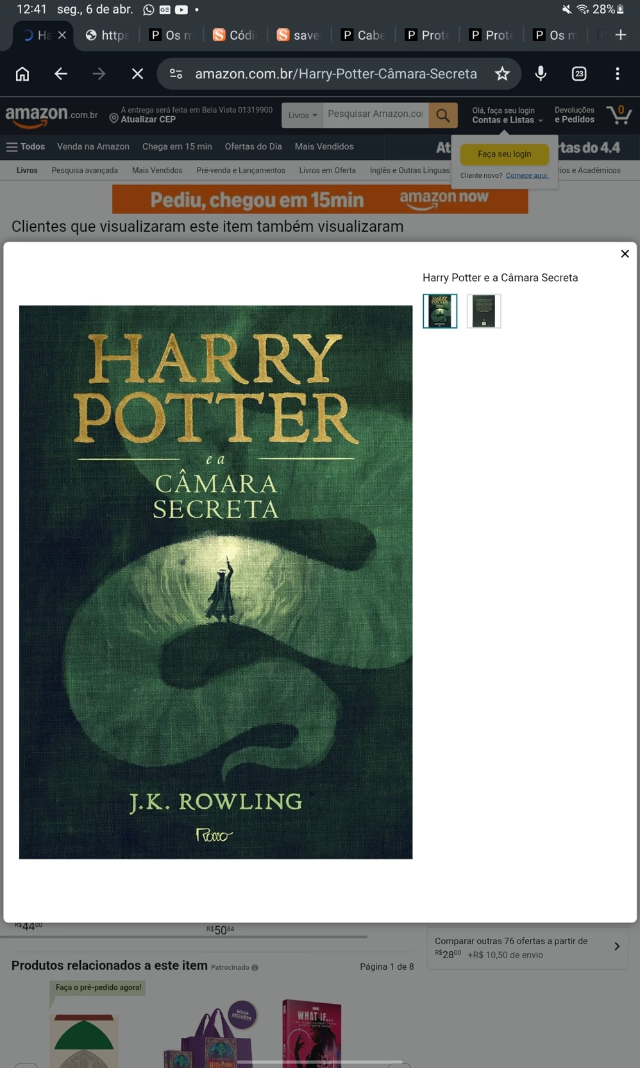
Task: Click the Amazon search magnifier button
Action: tap(443, 116)
